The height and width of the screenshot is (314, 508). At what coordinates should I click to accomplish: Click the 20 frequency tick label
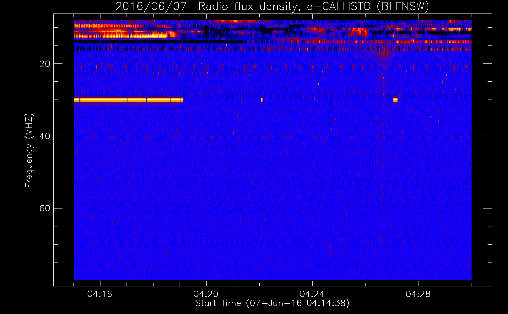[x=45, y=64]
